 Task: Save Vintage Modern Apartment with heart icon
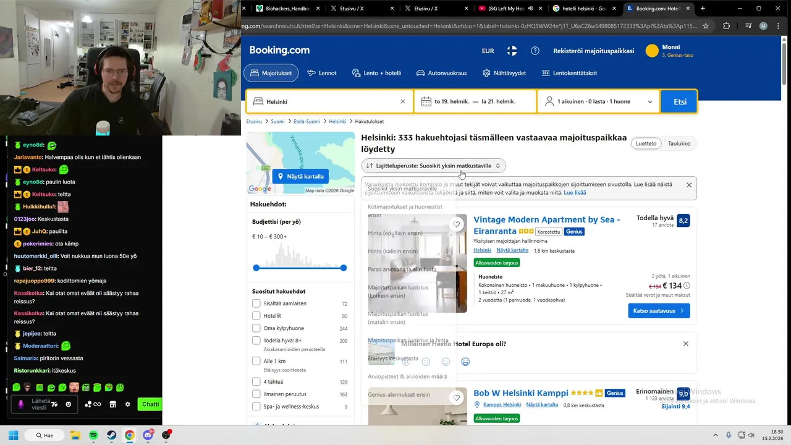click(457, 224)
